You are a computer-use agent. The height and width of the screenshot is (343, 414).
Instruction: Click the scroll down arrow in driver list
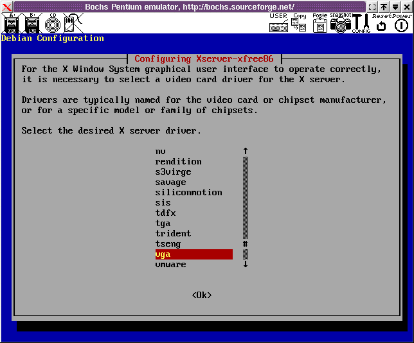coord(245,265)
